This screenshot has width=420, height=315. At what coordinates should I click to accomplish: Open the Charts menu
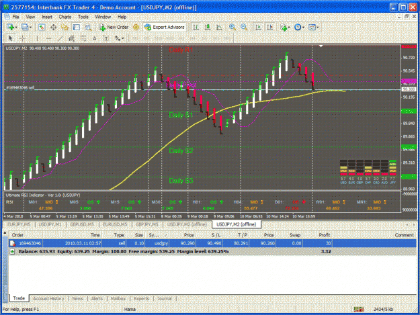65,17
